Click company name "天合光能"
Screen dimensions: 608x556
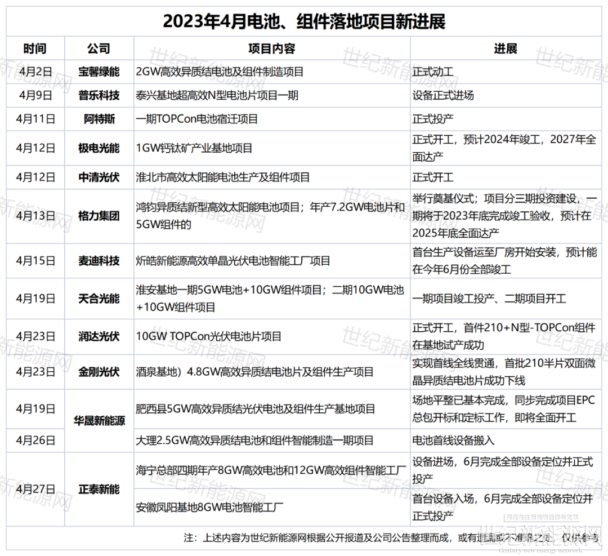99,299
